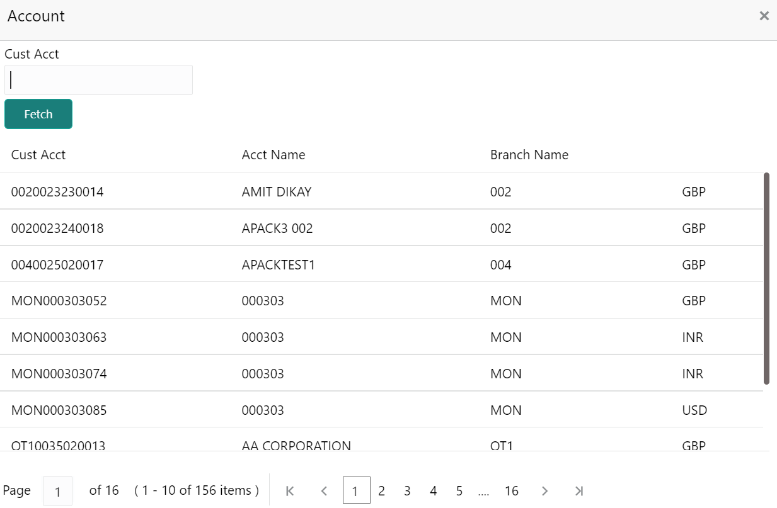The image size is (777, 508).
Task: Click the Branch Name column header
Action: click(529, 155)
